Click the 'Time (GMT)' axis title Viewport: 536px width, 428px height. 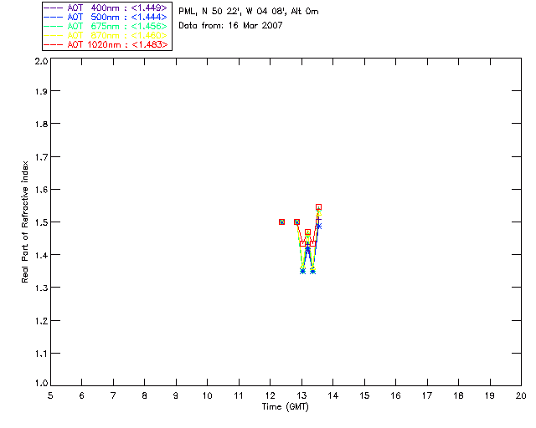tap(286, 407)
